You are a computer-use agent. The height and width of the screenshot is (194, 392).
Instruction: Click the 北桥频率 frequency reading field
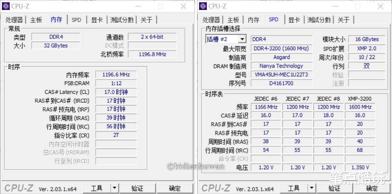[x=152, y=54]
